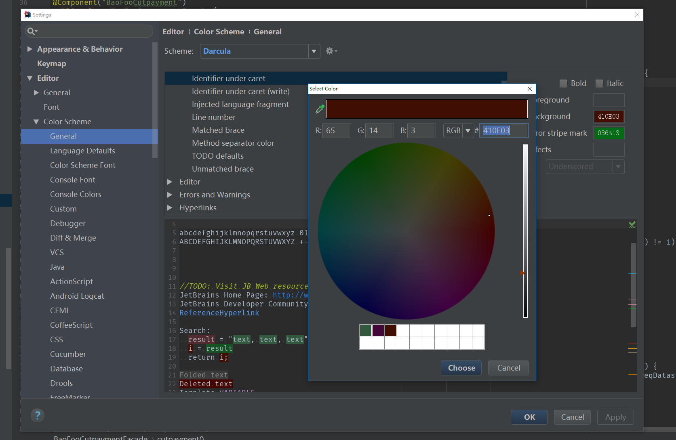Image resolution: width=676 pixels, height=440 pixels.
Task: Select TODO defaults entry
Action: (x=217, y=156)
